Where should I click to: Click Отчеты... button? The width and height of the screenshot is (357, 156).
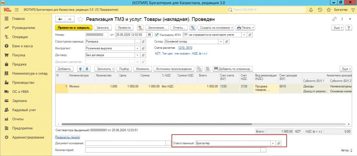coord(179,28)
